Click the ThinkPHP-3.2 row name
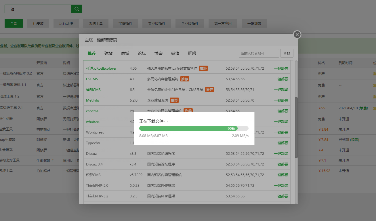 (x=97, y=196)
